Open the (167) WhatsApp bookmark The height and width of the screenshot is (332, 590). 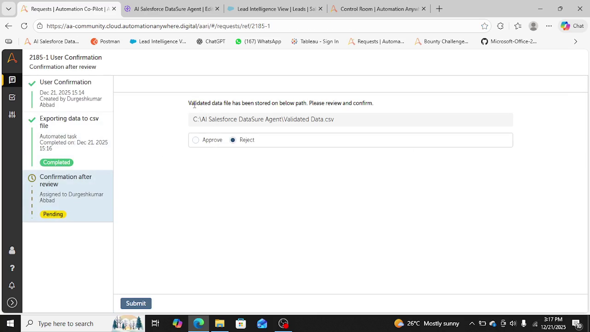(x=258, y=41)
